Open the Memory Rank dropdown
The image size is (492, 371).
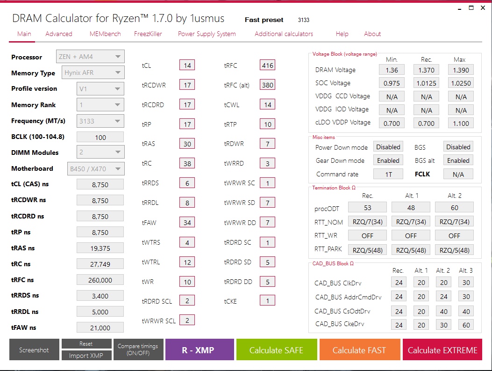(x=100, y=105)
